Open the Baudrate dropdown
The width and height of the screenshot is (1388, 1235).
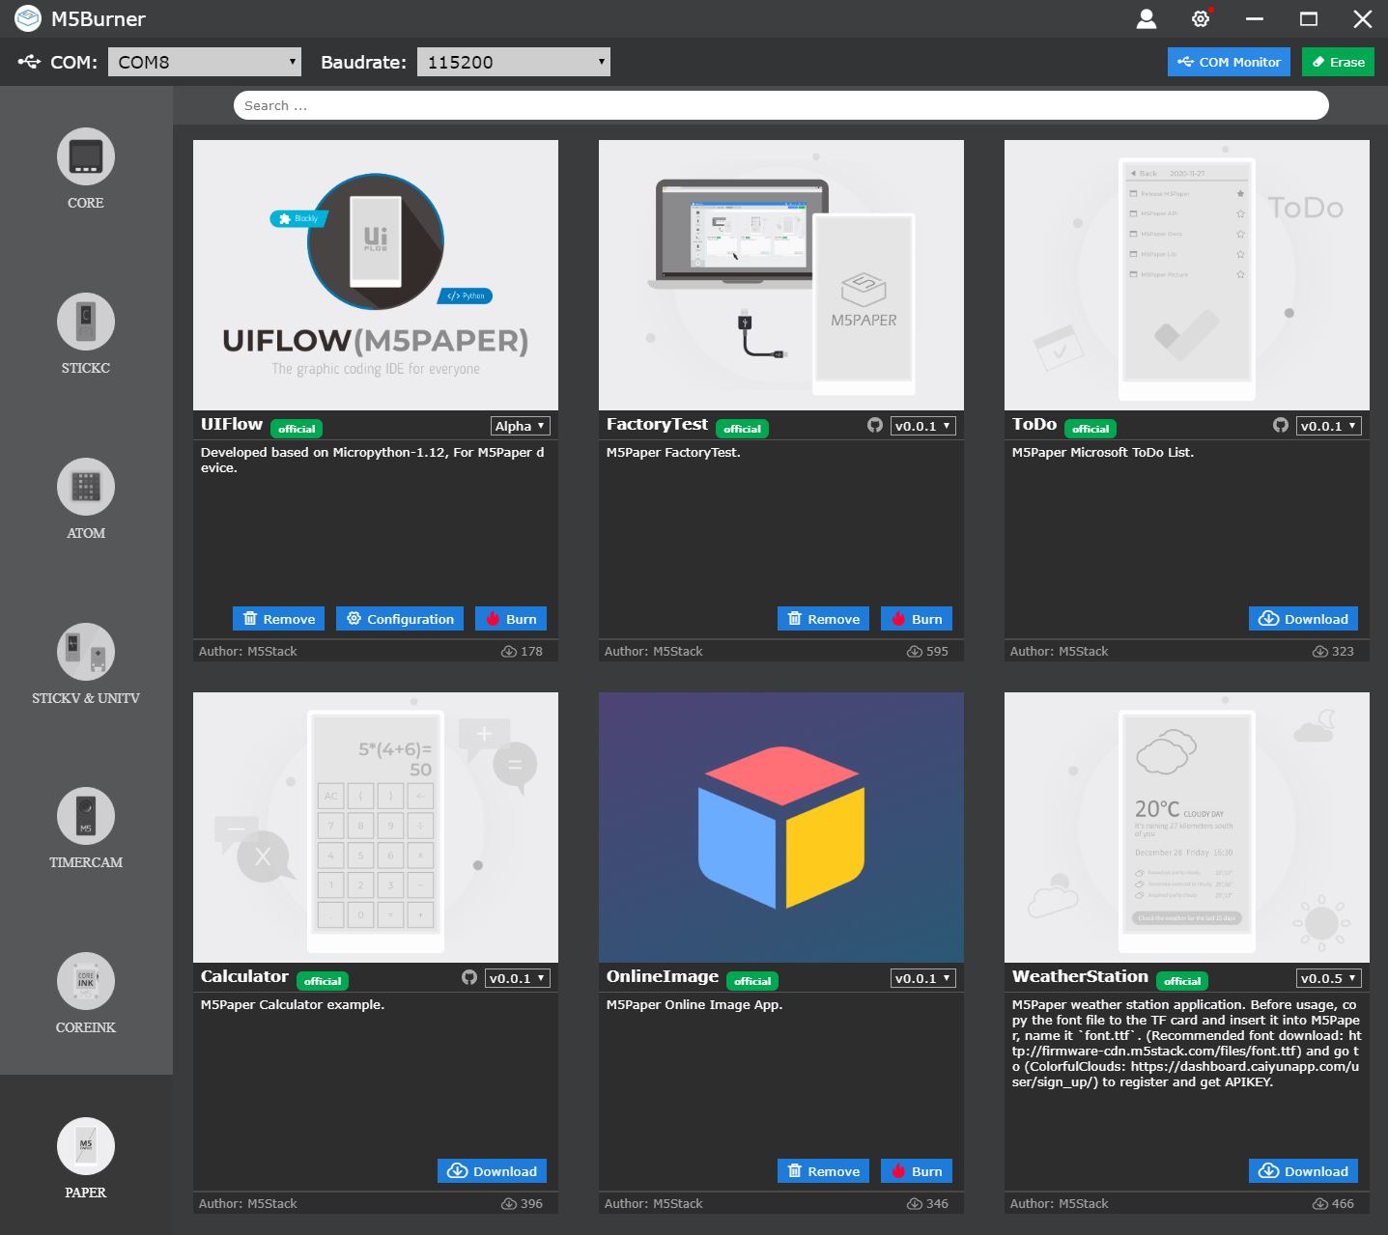tap(514, 62)
